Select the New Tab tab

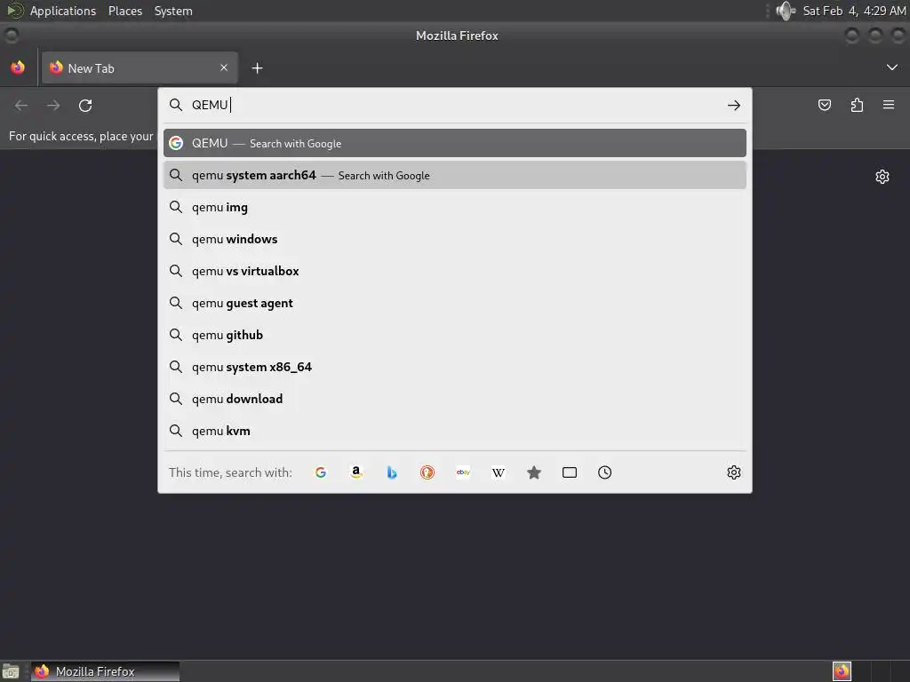140,67
